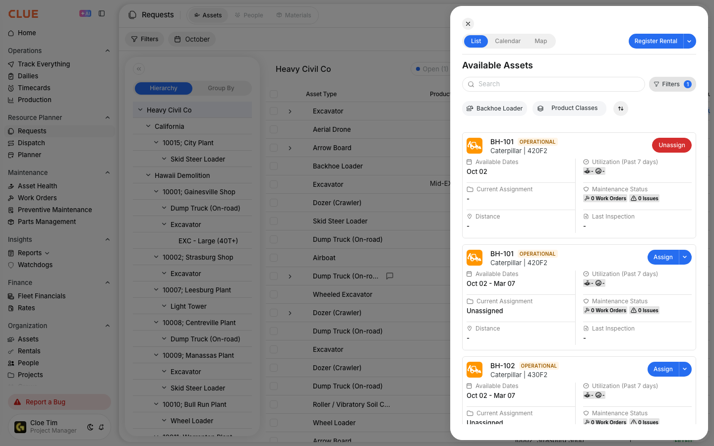
Task: Click the Backhoe Loader filter chip
Action: [x=495, y=109]
